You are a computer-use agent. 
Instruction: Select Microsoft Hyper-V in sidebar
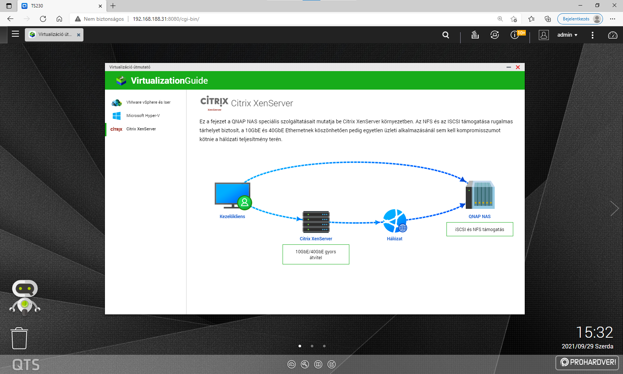[146, 116]
